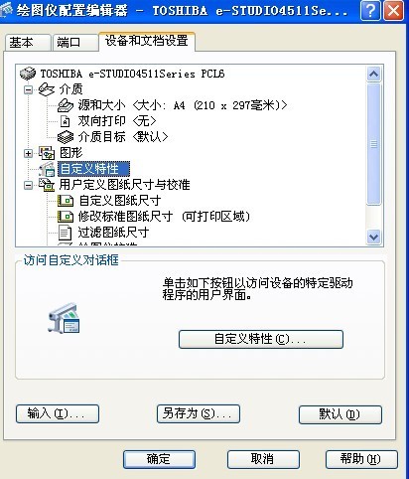The height and width of the screenshot is (479, 409).
Task: Open the 自定义特性(C)... button
Action: coord(261,339)
